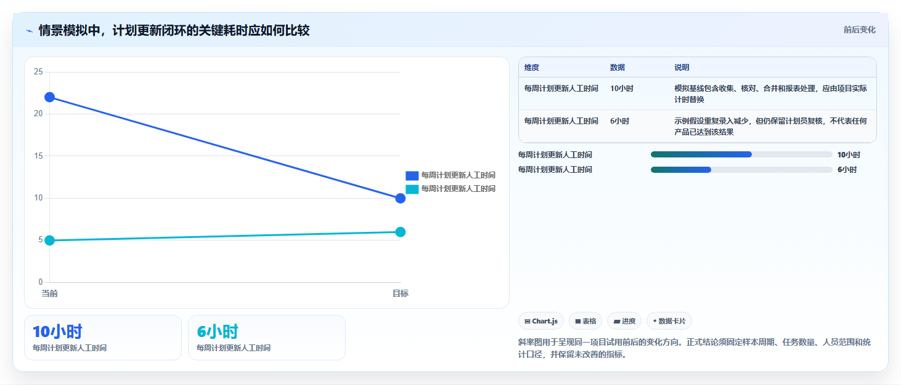Toggle the blue legend swatch in the chart

412,175
